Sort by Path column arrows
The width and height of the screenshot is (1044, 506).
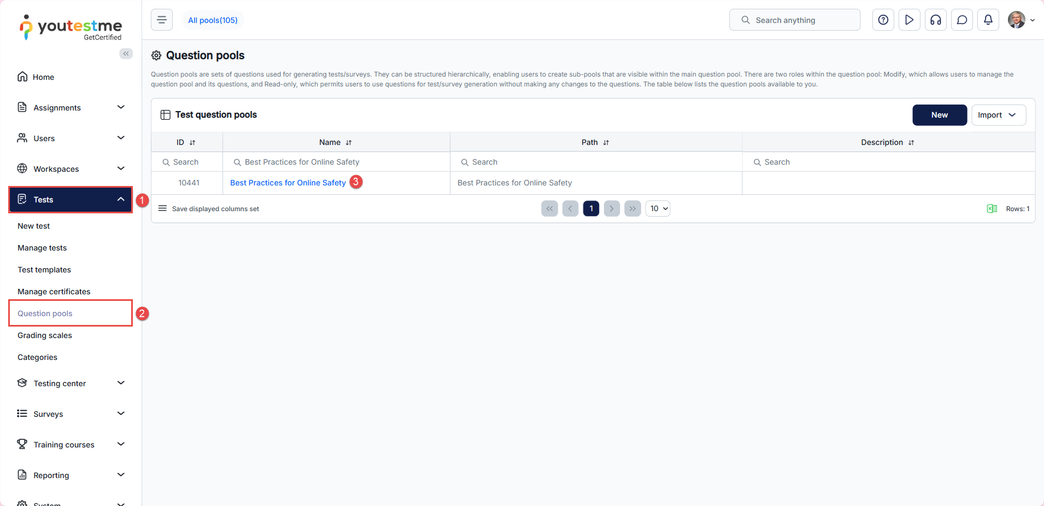(606, 142)
